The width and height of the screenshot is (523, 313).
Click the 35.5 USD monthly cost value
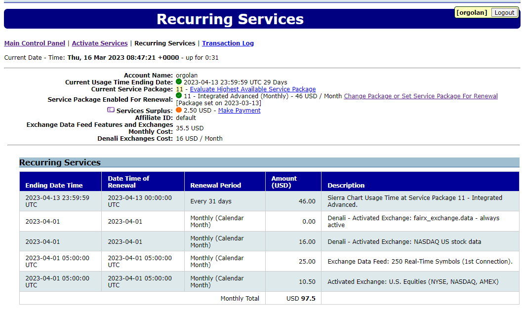point(190,128)
